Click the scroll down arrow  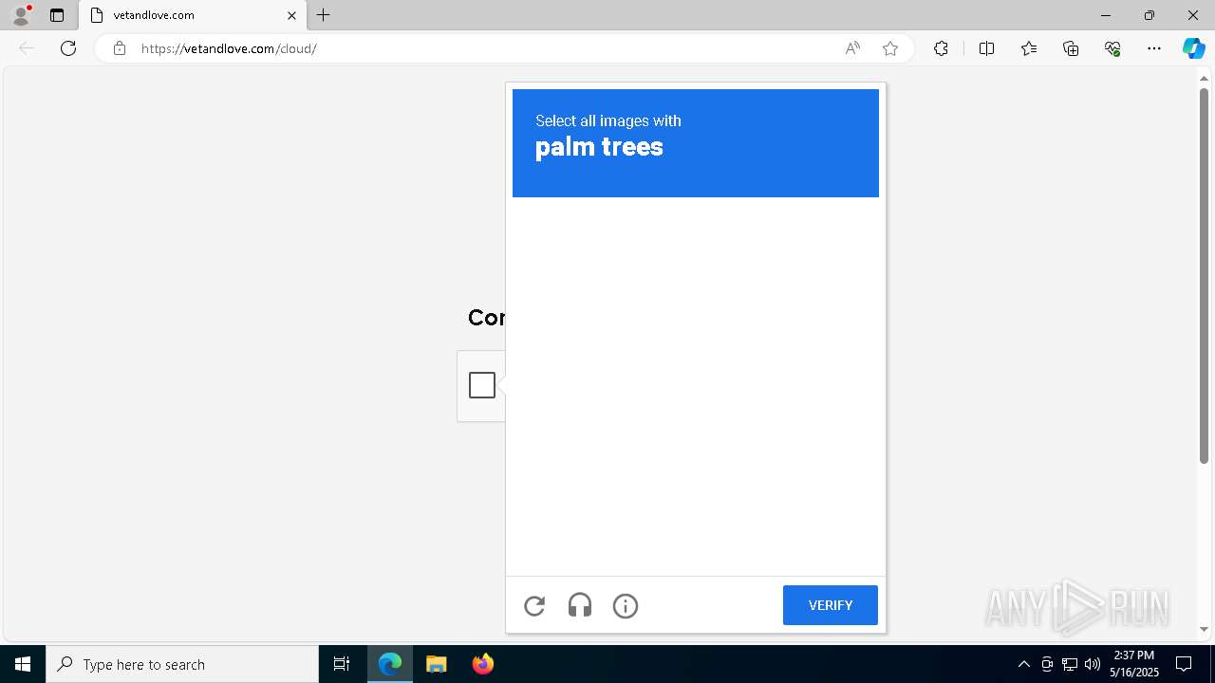point(1204,629)
